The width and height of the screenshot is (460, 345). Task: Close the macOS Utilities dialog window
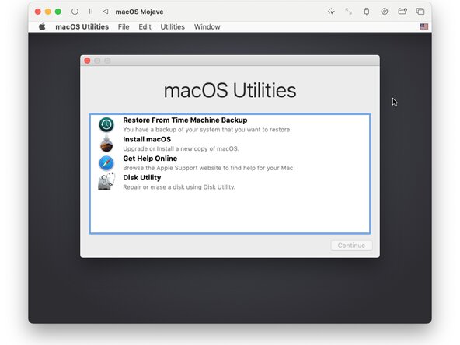(x=87, y=61)
